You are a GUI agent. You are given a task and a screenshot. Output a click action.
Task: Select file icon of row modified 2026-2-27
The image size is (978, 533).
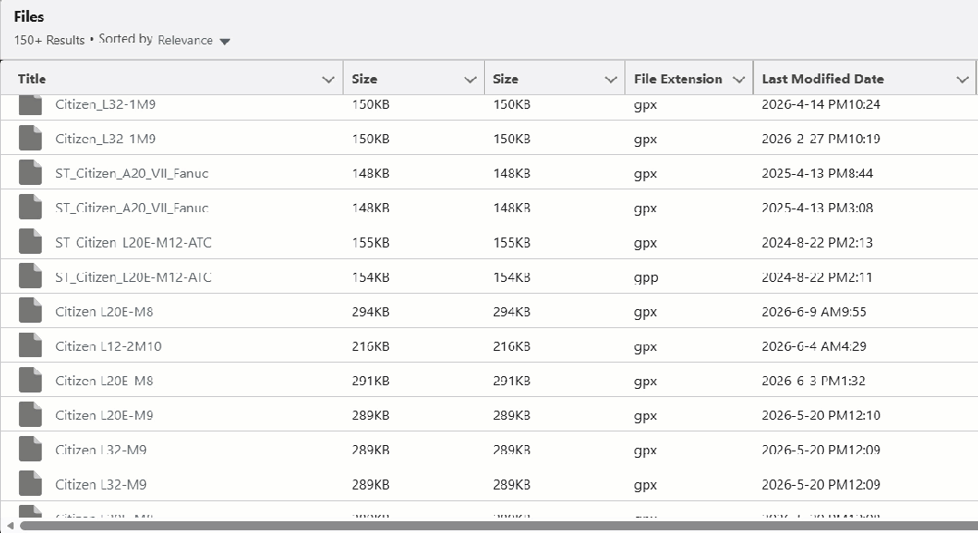point(30,138)
